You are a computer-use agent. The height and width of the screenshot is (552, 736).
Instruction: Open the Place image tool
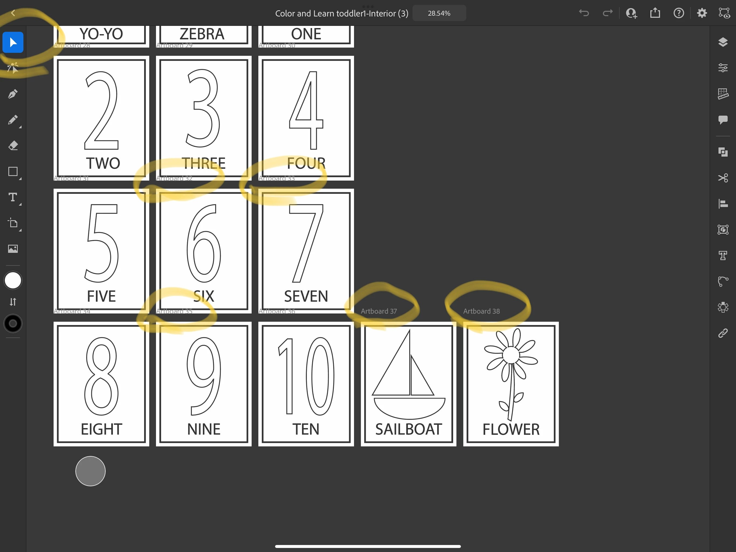13,249
